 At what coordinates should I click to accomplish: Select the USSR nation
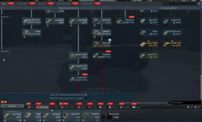[x=54, y=107]
